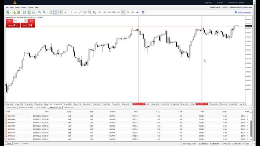Select the Trade terminal tab
Screen dimensions: 260x146
pos(9,143)
